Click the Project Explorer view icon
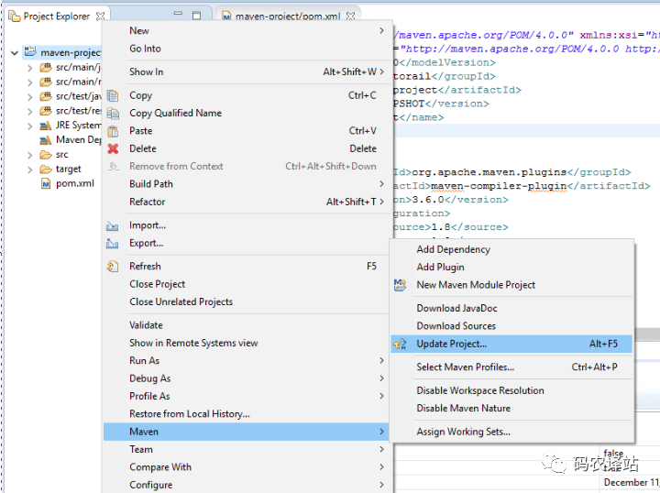This screenshot has width=660, height=493. (15, 16)
